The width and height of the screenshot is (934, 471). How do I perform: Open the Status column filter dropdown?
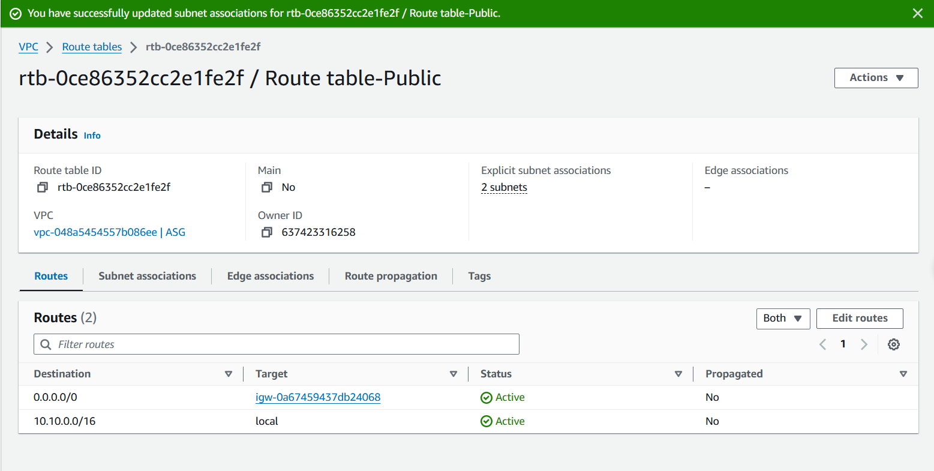[x=678, y=373]
